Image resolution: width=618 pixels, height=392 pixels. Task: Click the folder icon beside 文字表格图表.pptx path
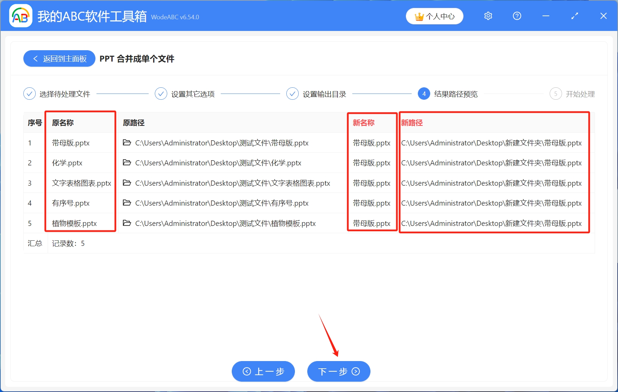126,183
